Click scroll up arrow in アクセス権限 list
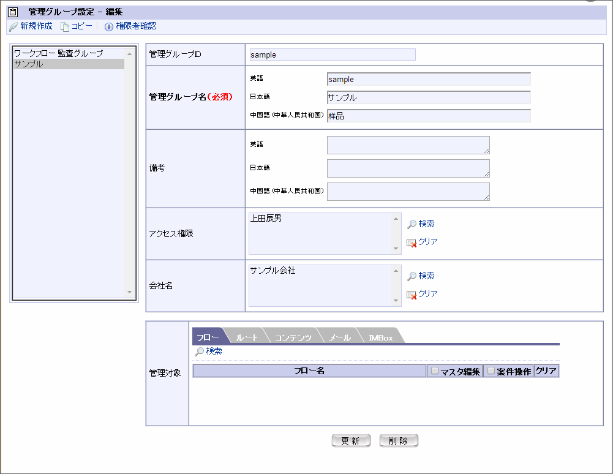Screen dimensions: 613x474 tap(396, 219)
